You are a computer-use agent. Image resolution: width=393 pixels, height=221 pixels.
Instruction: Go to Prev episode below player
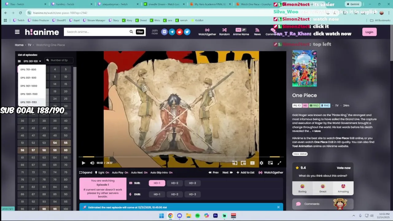(x=214, y=173)
